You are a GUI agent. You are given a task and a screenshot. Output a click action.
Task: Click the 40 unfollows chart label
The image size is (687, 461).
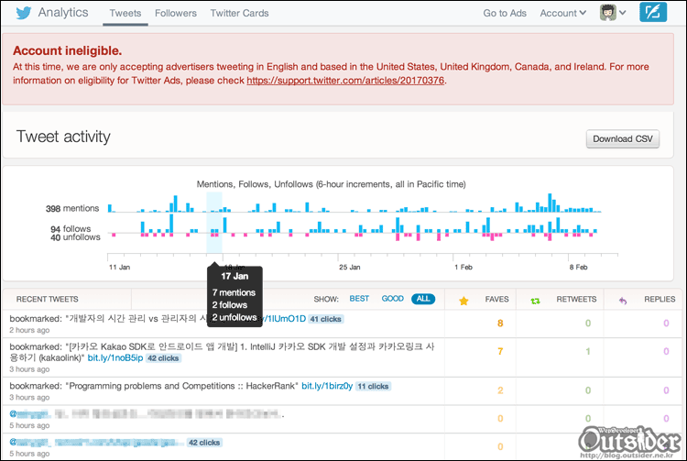point(75,237)
